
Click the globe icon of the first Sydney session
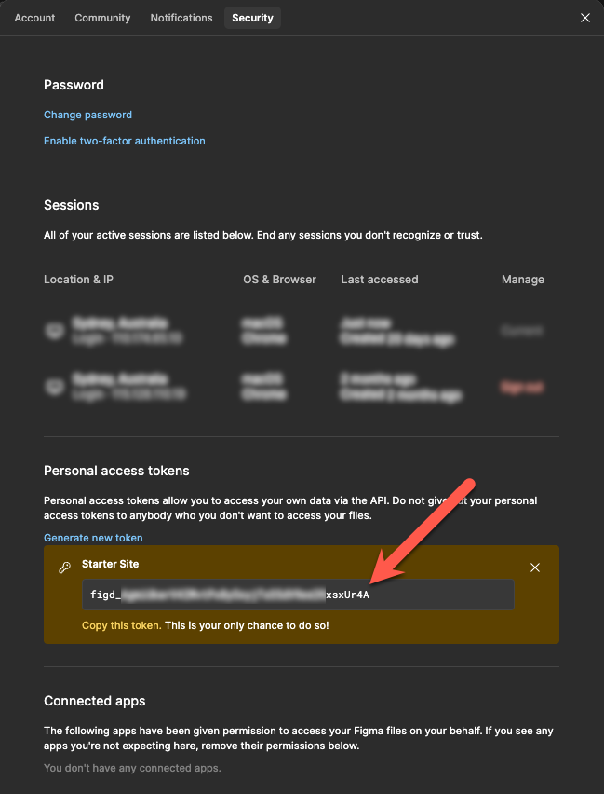(x=55, y=330)
